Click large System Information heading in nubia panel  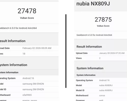click(90, 68)
